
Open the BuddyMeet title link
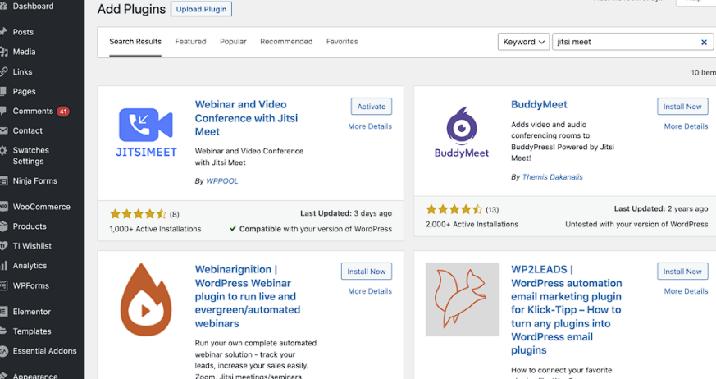pyautogui.click(x=539, y=104)
